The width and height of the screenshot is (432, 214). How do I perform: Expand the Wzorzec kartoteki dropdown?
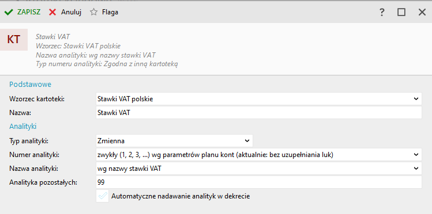(x=416, y=99)
